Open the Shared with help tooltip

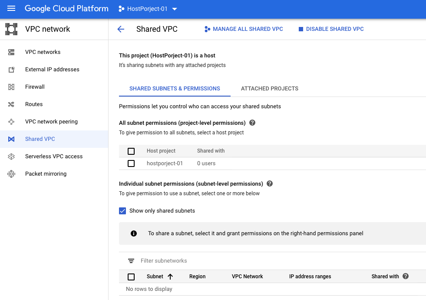[405, 276]
